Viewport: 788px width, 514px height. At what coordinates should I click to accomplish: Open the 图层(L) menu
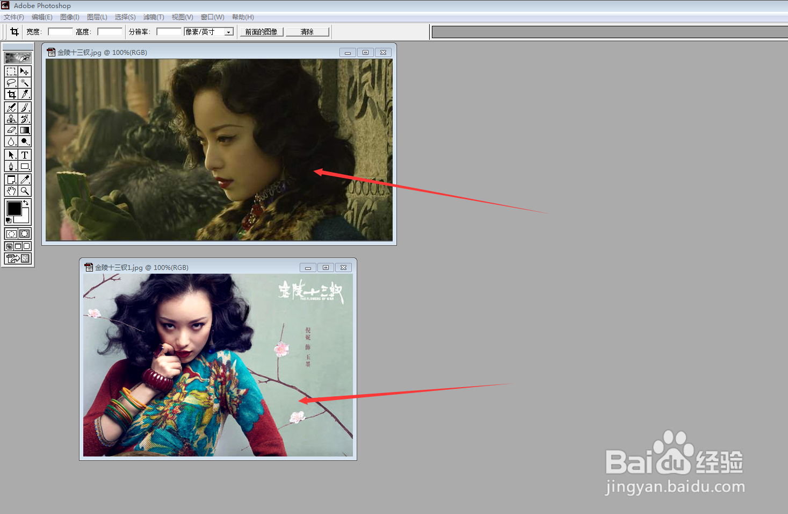coord(97,17)
